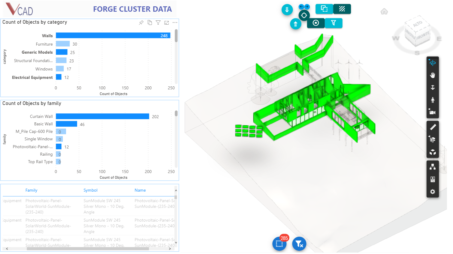
Task: Enable first-person walk mode
Action: point(433,100)
